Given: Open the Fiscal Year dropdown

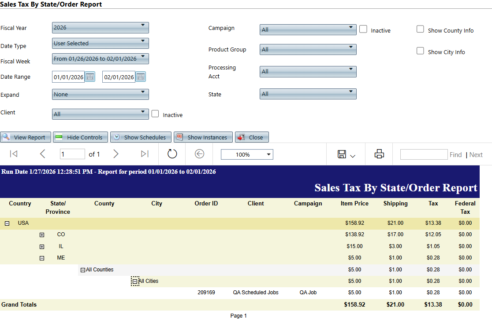Looking at the screenshot, I should 101,28.
